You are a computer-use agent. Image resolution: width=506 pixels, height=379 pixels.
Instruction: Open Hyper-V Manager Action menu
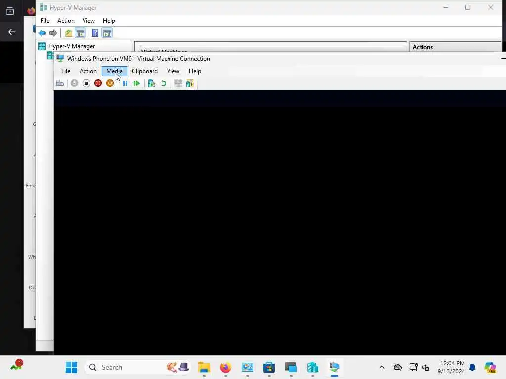click(x=66, y=21)
